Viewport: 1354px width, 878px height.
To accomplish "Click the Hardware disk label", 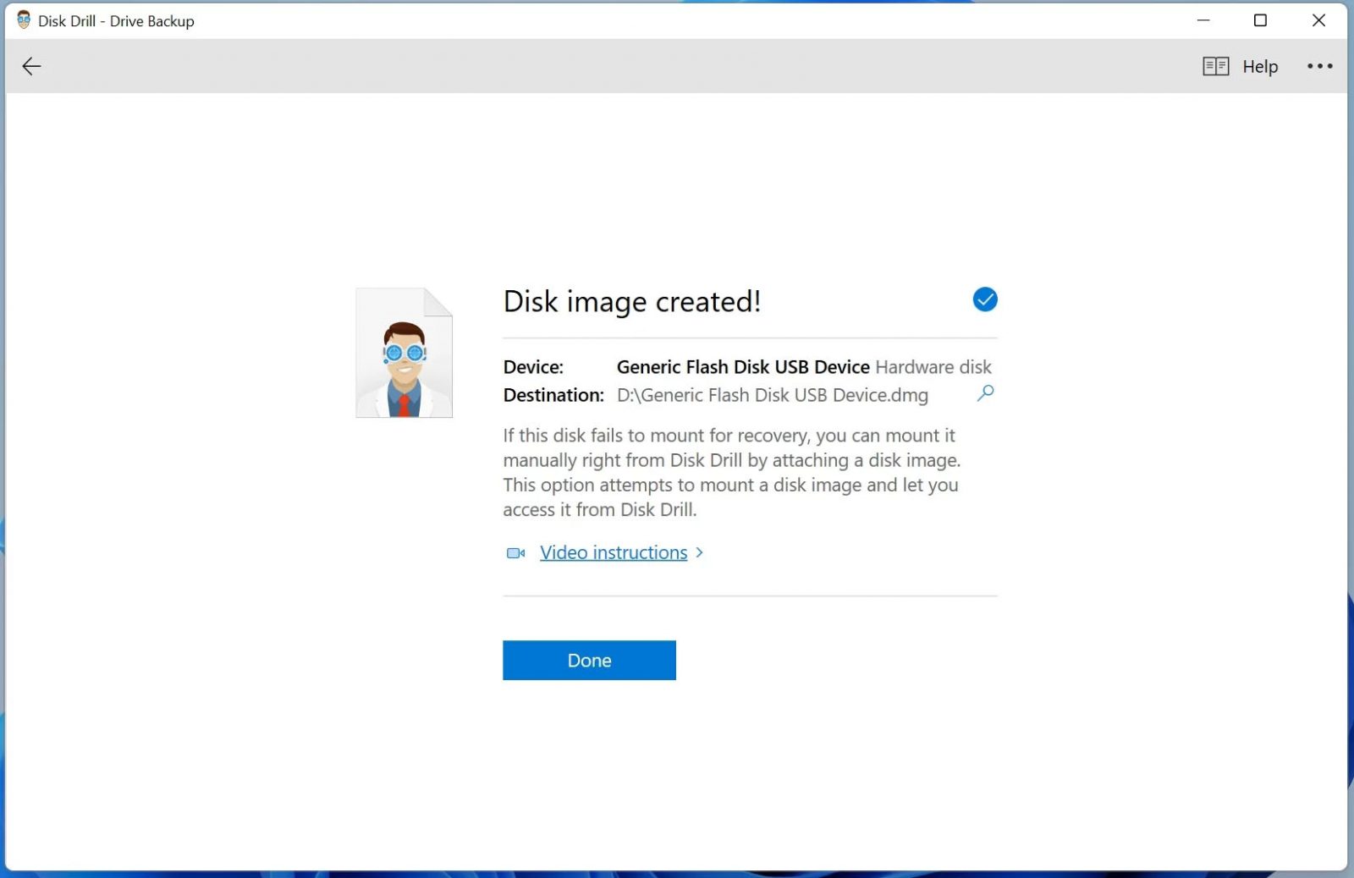I will pyautogui.click(x=933, y=366).
